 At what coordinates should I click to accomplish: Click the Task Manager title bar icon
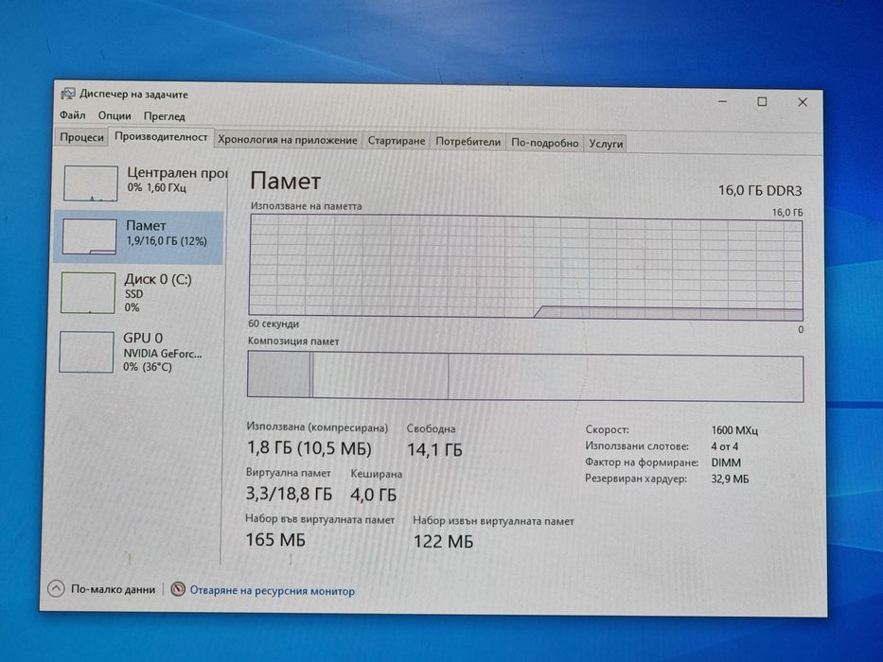[x=68, y=94]
